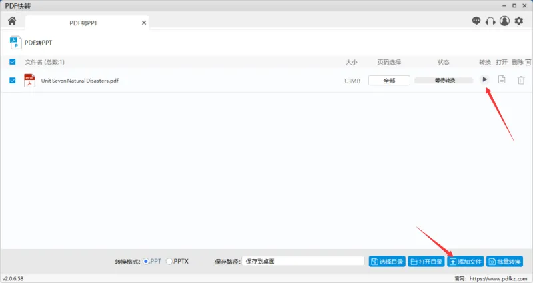Maximize the PDF快转 window
The width and height of the screenshot is (533, 283).
[x=514, y=6]
